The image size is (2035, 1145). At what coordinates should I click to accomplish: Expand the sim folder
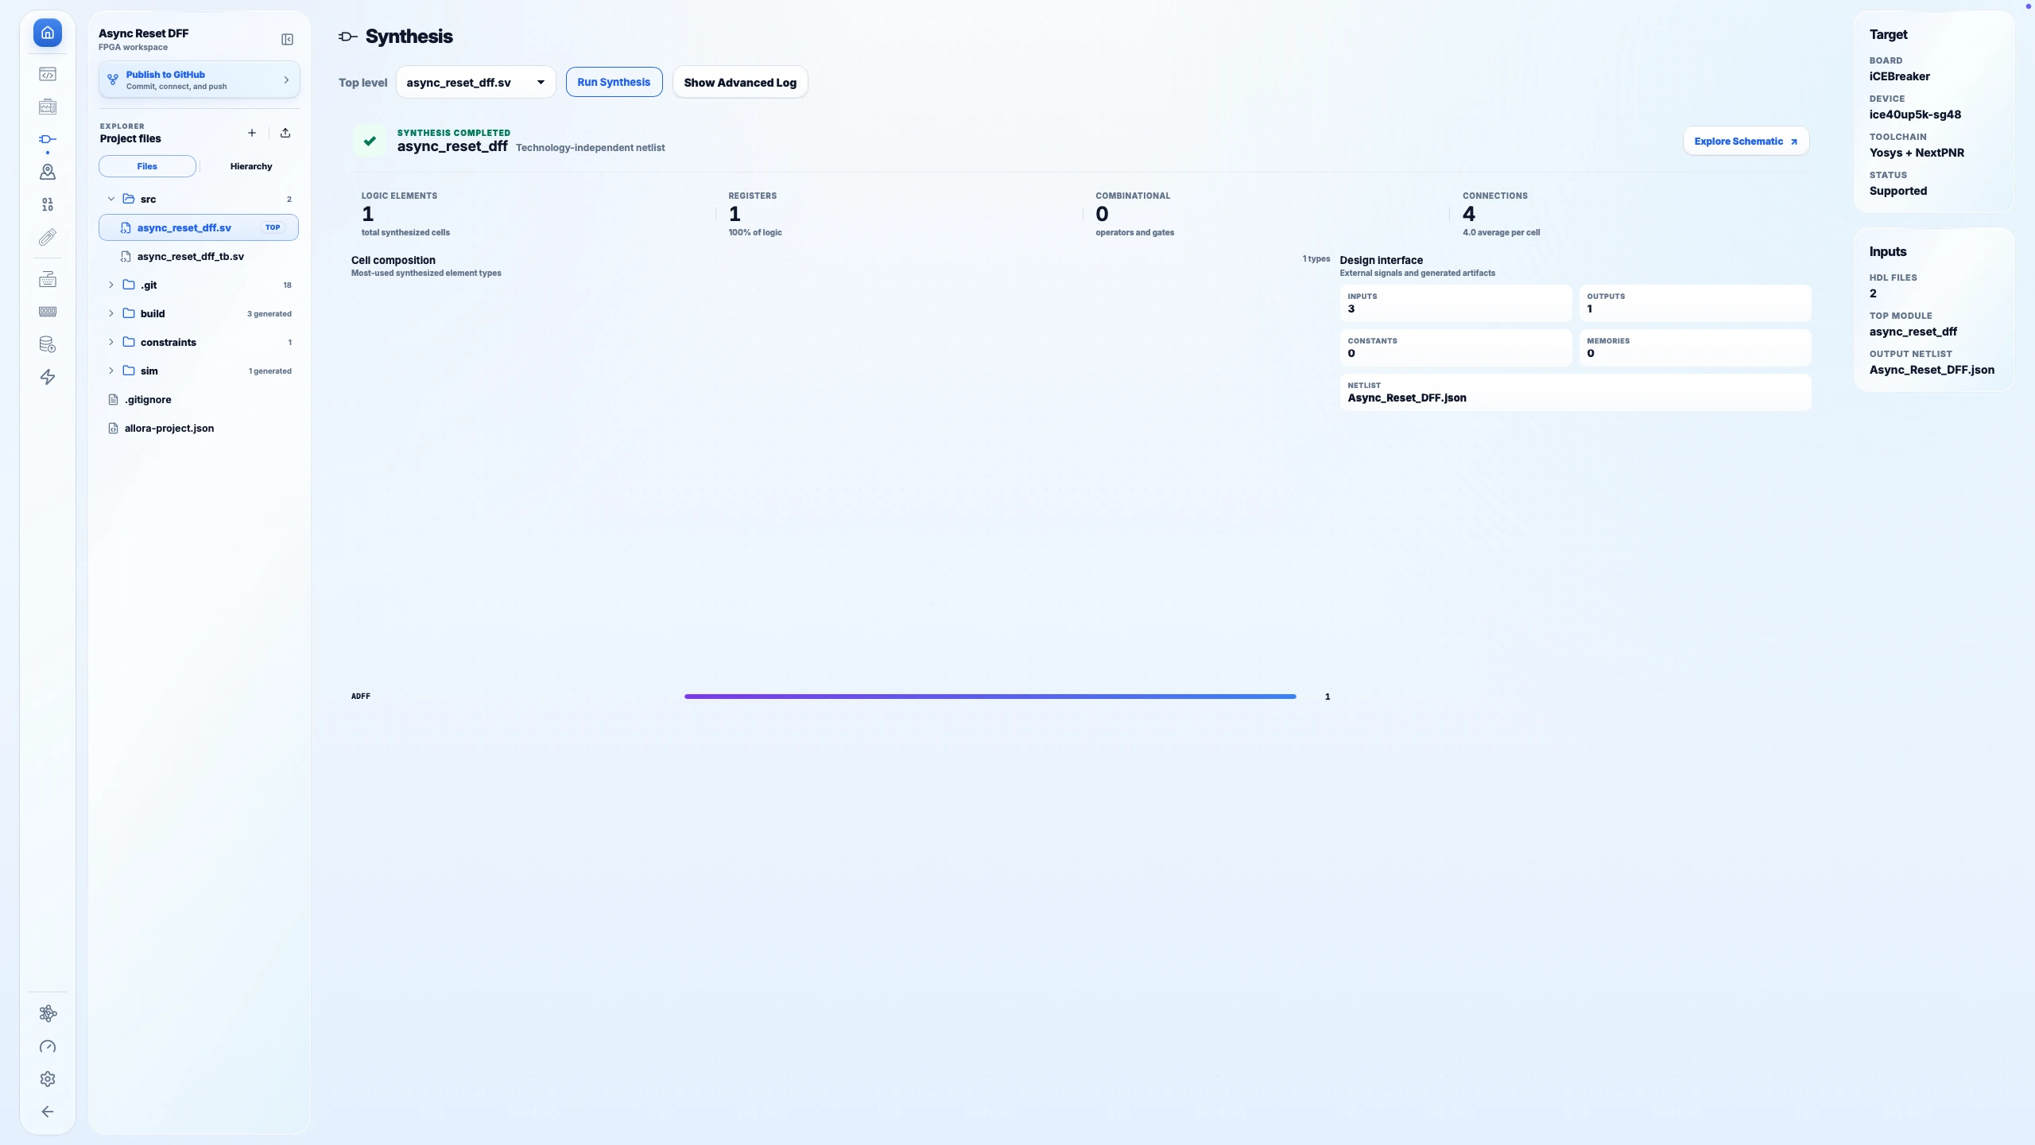pos(111,371)
